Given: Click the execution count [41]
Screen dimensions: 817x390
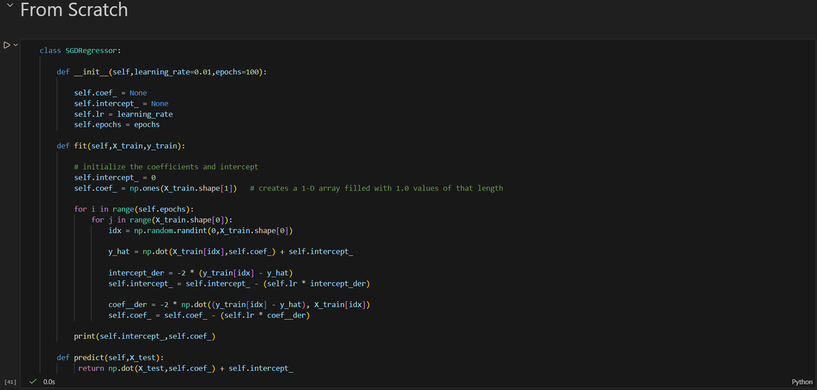Looking at the screenshot, I should coord(10,382).
